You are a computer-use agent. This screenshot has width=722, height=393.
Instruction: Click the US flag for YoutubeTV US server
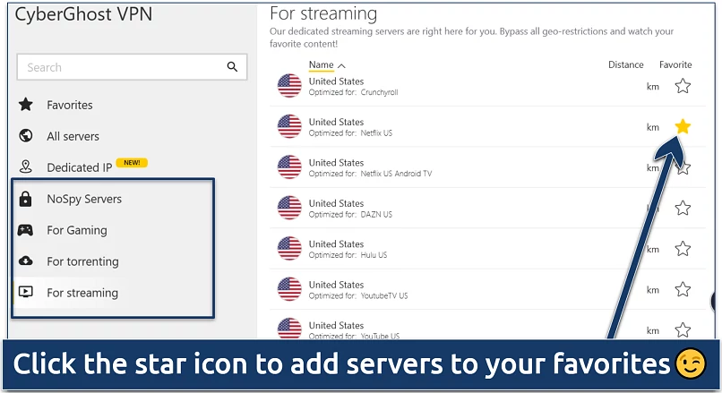tap(289, 289)
